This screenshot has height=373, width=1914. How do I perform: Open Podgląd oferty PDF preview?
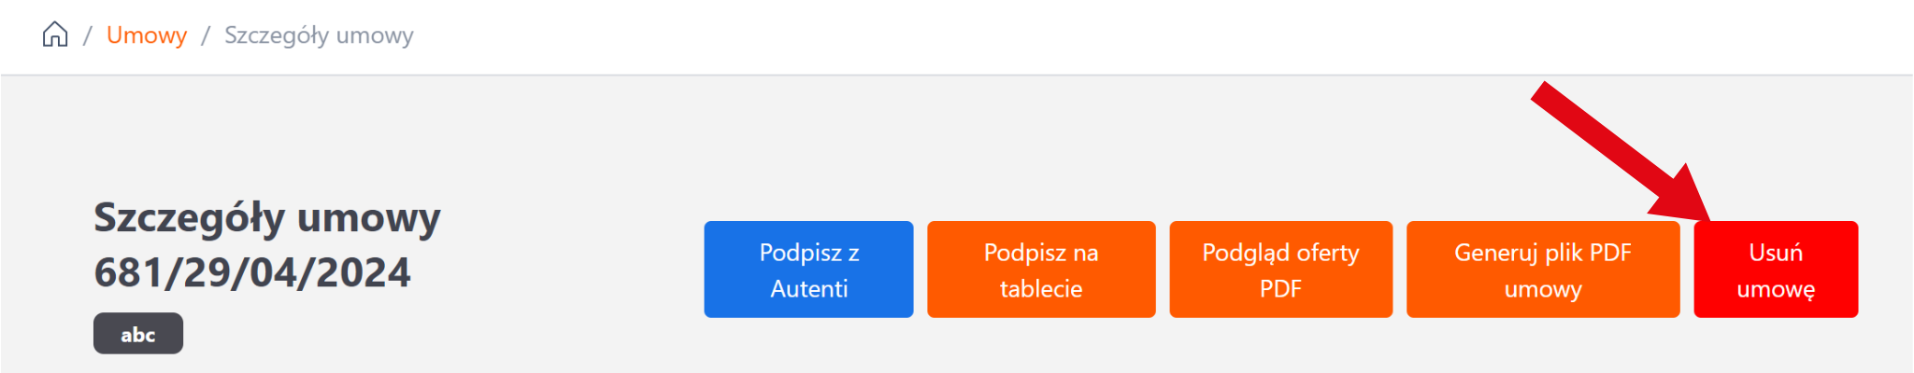1280,269
